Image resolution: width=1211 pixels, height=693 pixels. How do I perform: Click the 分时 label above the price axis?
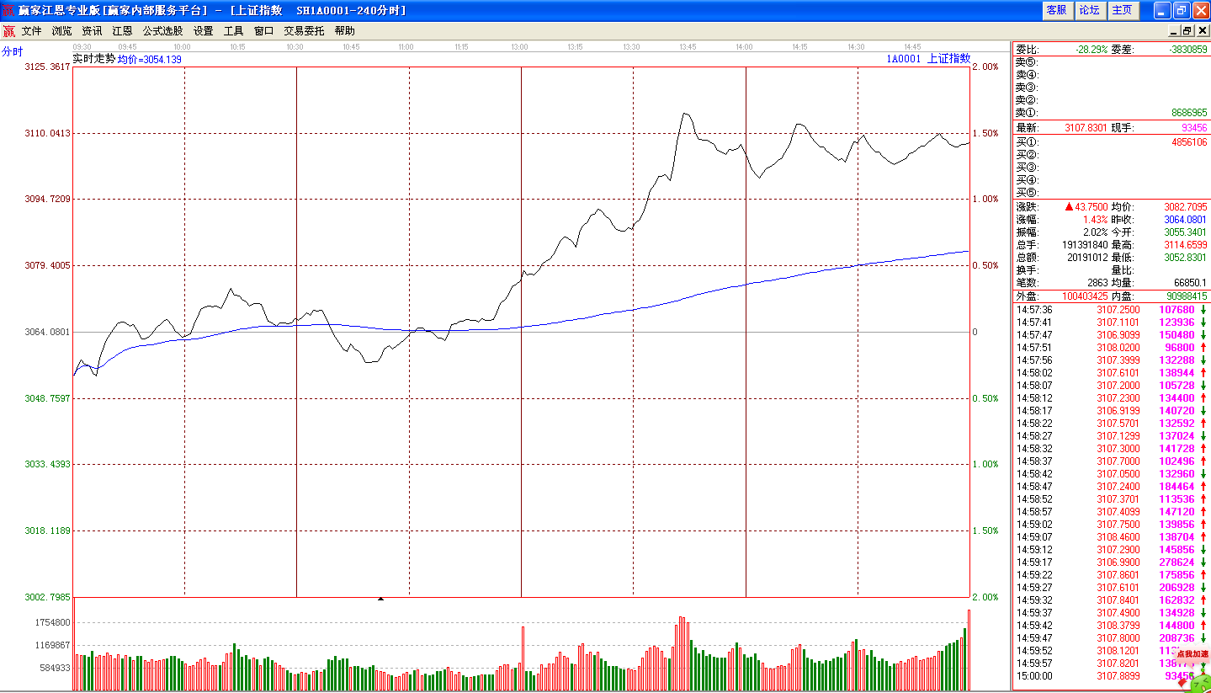point(13,51)
